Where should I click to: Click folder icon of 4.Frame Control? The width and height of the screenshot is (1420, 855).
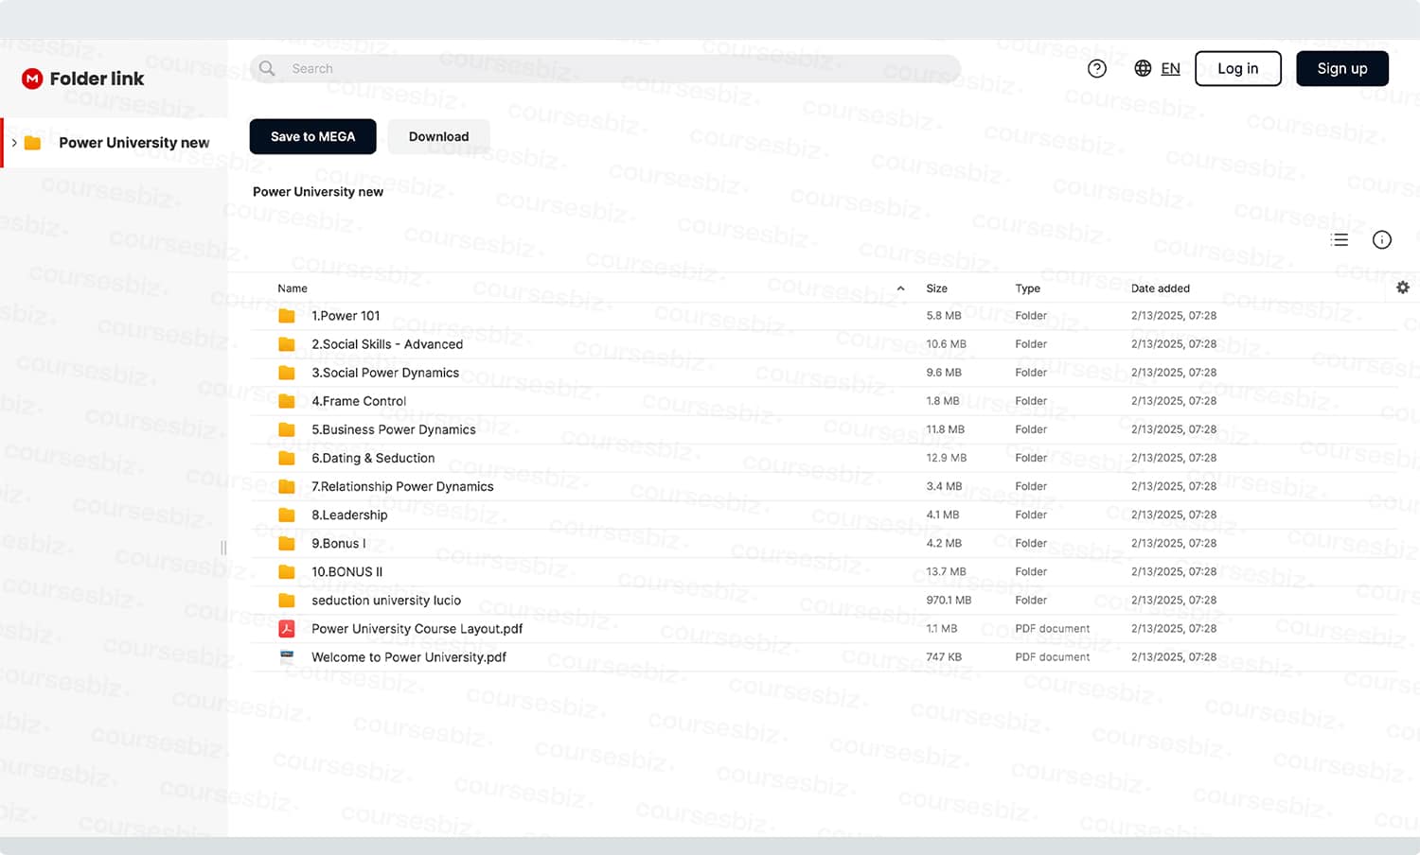click(287, 401)
